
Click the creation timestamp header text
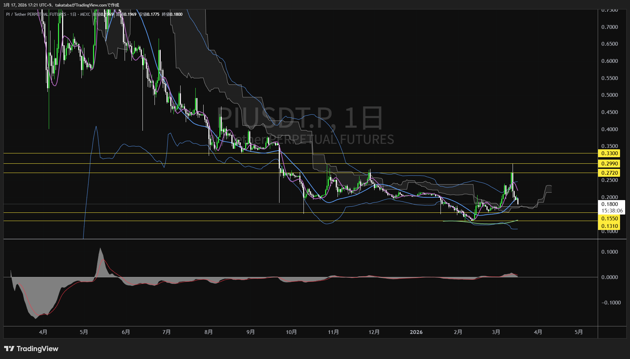coord(61,5)
